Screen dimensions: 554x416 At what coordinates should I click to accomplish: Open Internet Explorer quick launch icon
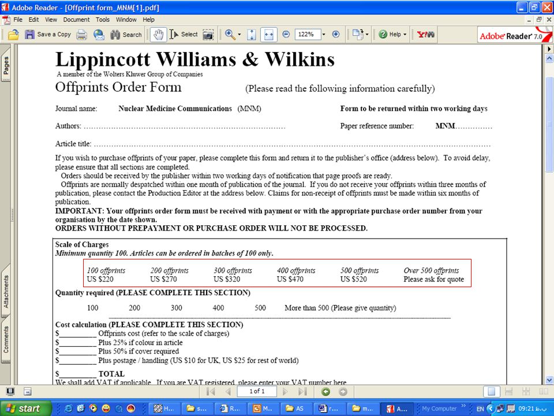click(x=68, y=408)
